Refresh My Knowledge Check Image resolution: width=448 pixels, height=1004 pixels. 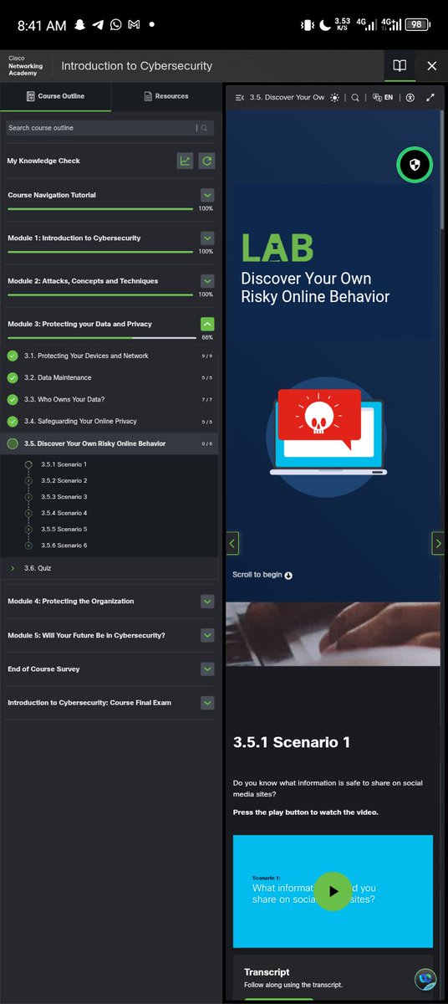click(x=206, y=161)
